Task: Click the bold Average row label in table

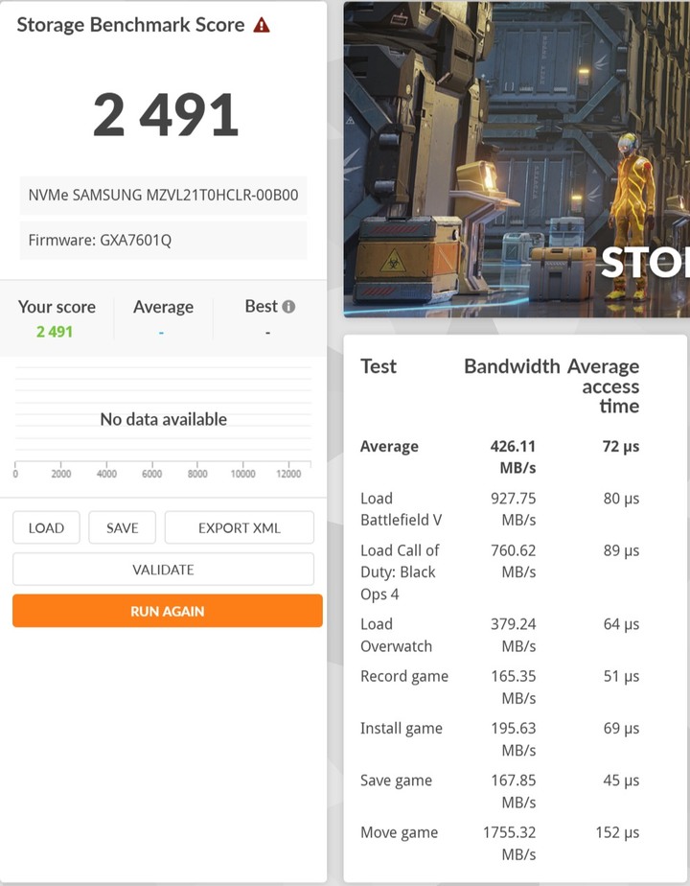Action: (x=390, y=447)
